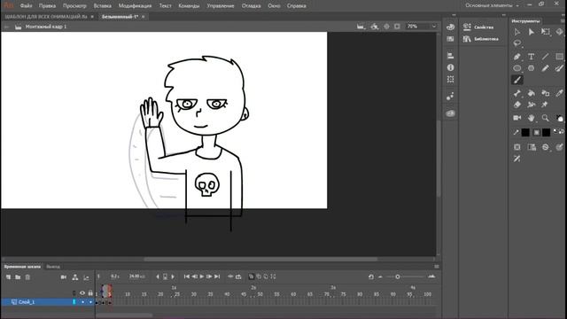Select the Width tool
The width and height of the screenshot is (567, 319).
532,105
